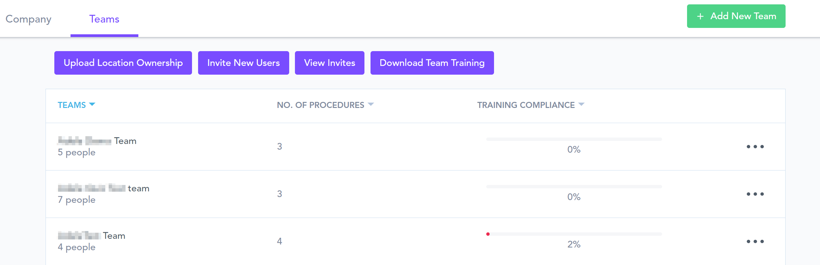Open the team with 7 people
This screenshot has width=820, height=265.
pyautogui.click(x=104, y=189)
